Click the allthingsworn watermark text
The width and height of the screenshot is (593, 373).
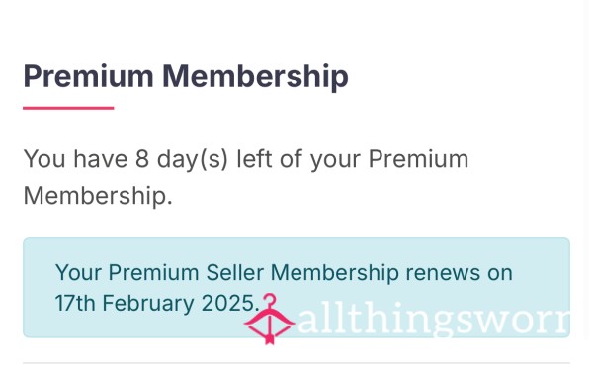click(434, 320)
